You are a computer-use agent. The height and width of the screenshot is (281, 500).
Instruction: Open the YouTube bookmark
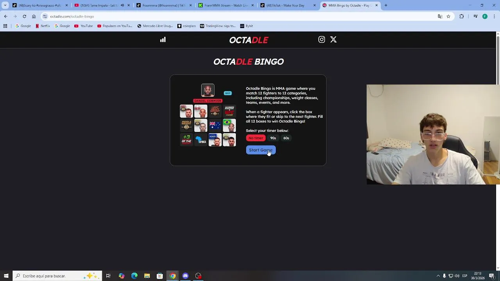pos(84,26)
